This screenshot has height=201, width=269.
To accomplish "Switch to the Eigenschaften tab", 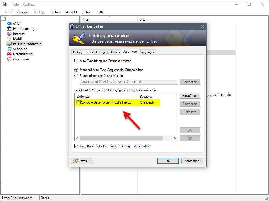I will [110, 52].
